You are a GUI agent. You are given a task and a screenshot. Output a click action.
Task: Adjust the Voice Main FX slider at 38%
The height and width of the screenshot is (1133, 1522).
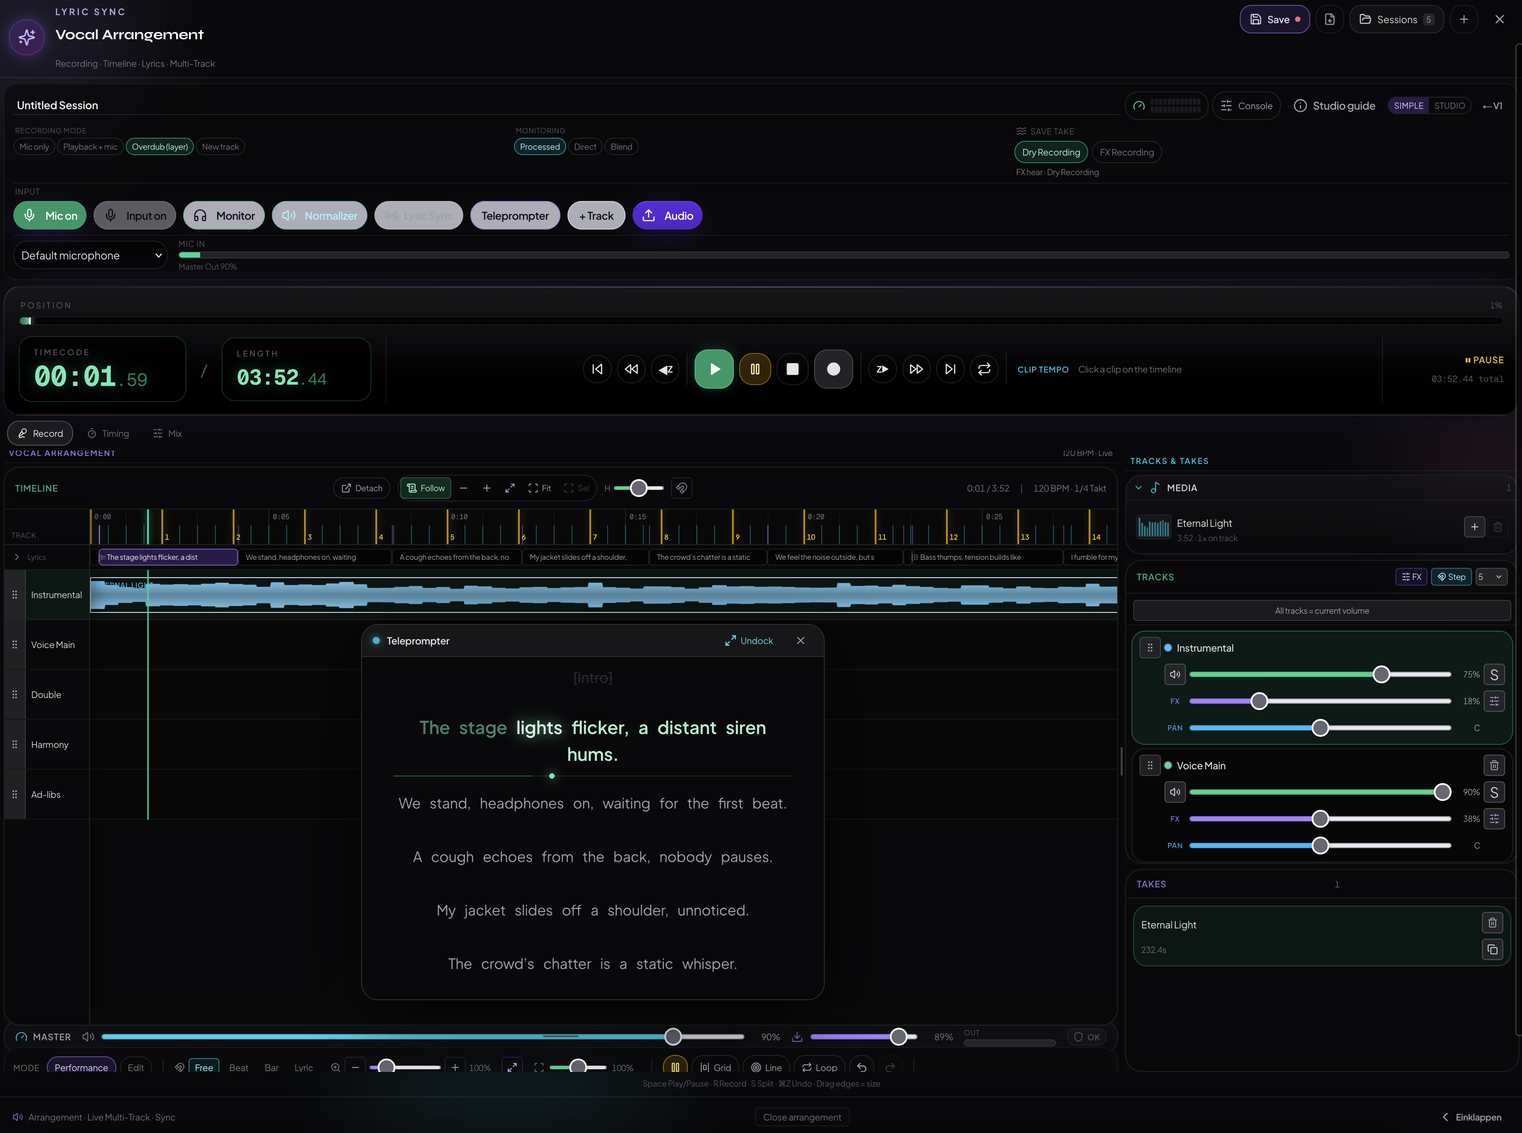tap(1320, 819)
